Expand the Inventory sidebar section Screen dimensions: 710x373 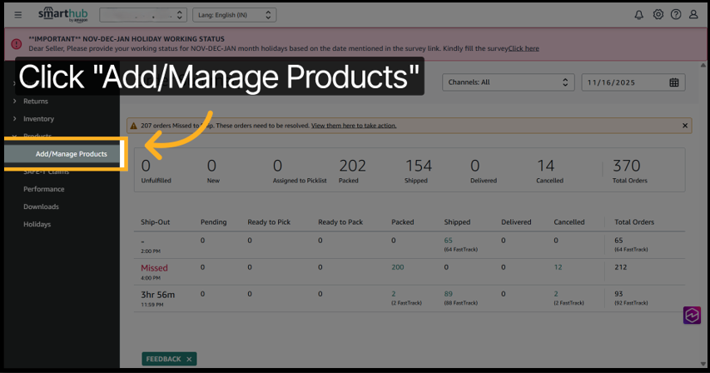click(38, 119)
